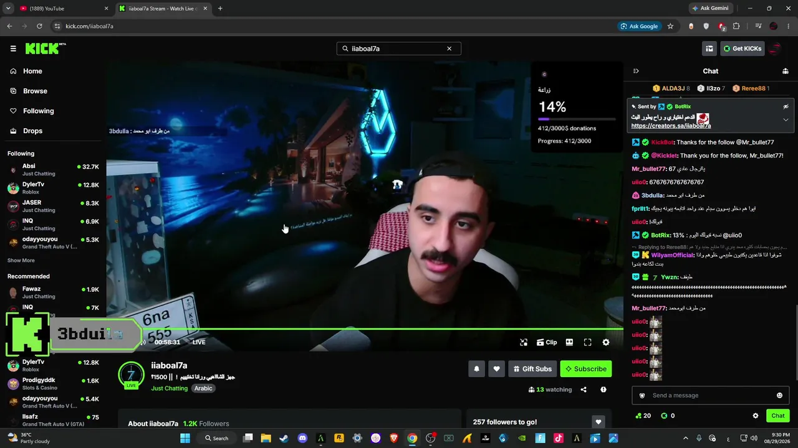Open the browser tab search dropdown
The width and height of the screenshot is (798, 448).
[8, 9]
